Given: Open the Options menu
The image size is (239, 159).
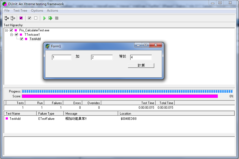Looking at the screenshot, I should pos(37,11).
